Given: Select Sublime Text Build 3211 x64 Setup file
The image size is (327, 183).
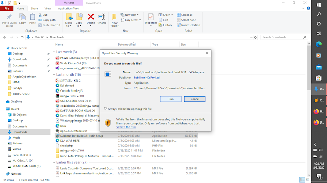Looking at the screenshot, I should click(x=126, y=136).
